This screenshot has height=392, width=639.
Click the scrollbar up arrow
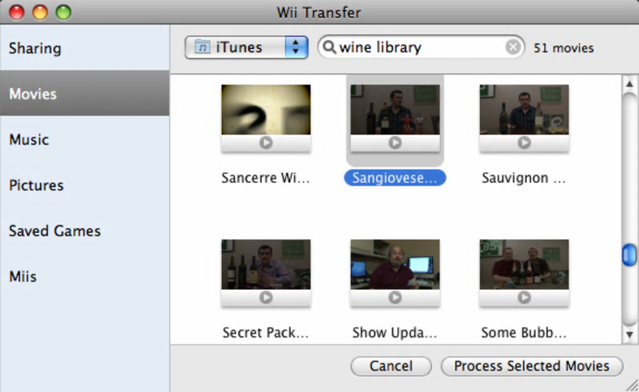630,84
